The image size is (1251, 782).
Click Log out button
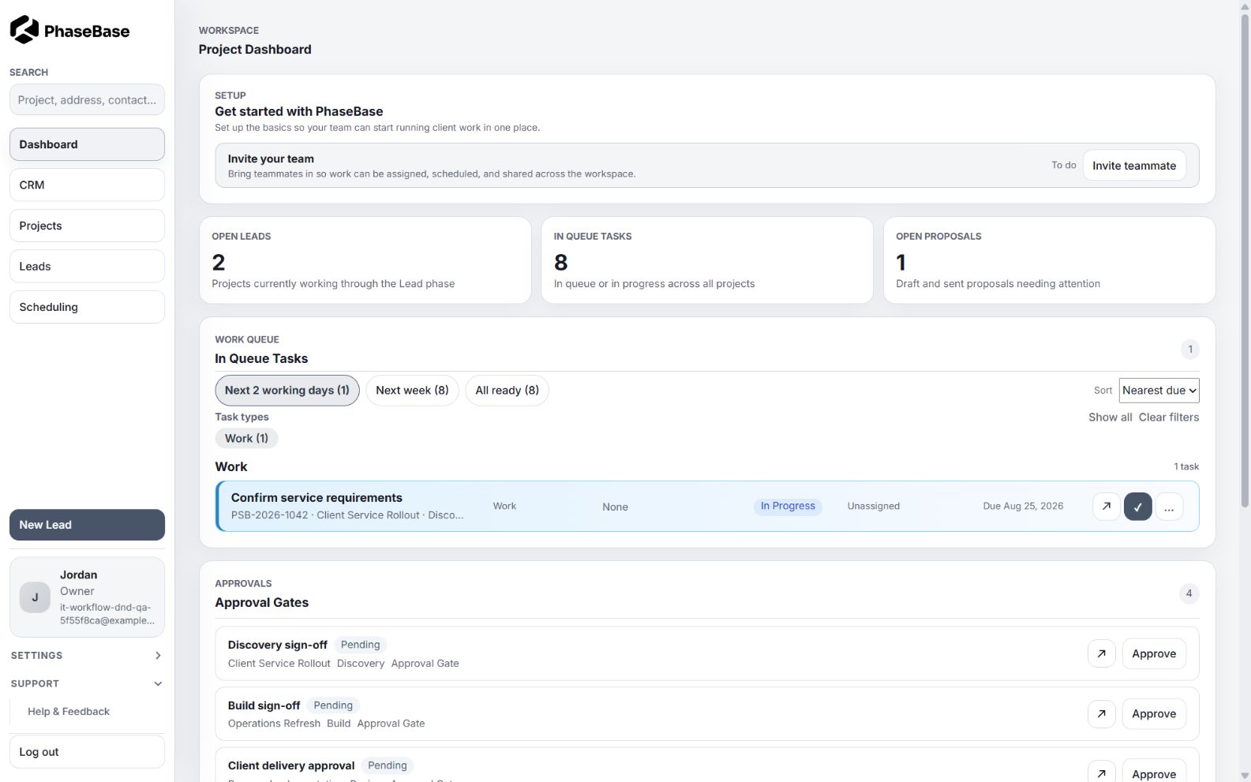(x=87, y=752)
